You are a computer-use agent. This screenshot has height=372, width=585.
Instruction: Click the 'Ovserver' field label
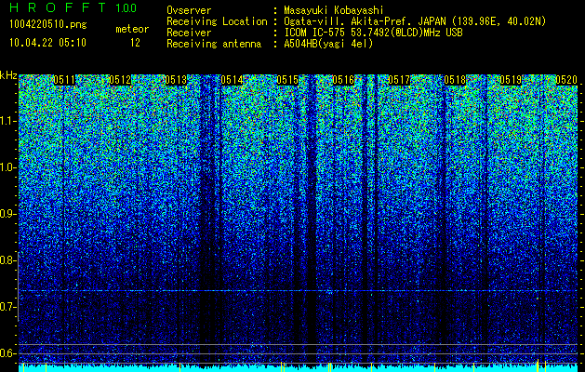pyautogui.click(x=189, y=10)
